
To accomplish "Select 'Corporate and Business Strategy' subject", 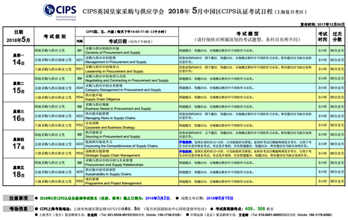I will 110,128.
